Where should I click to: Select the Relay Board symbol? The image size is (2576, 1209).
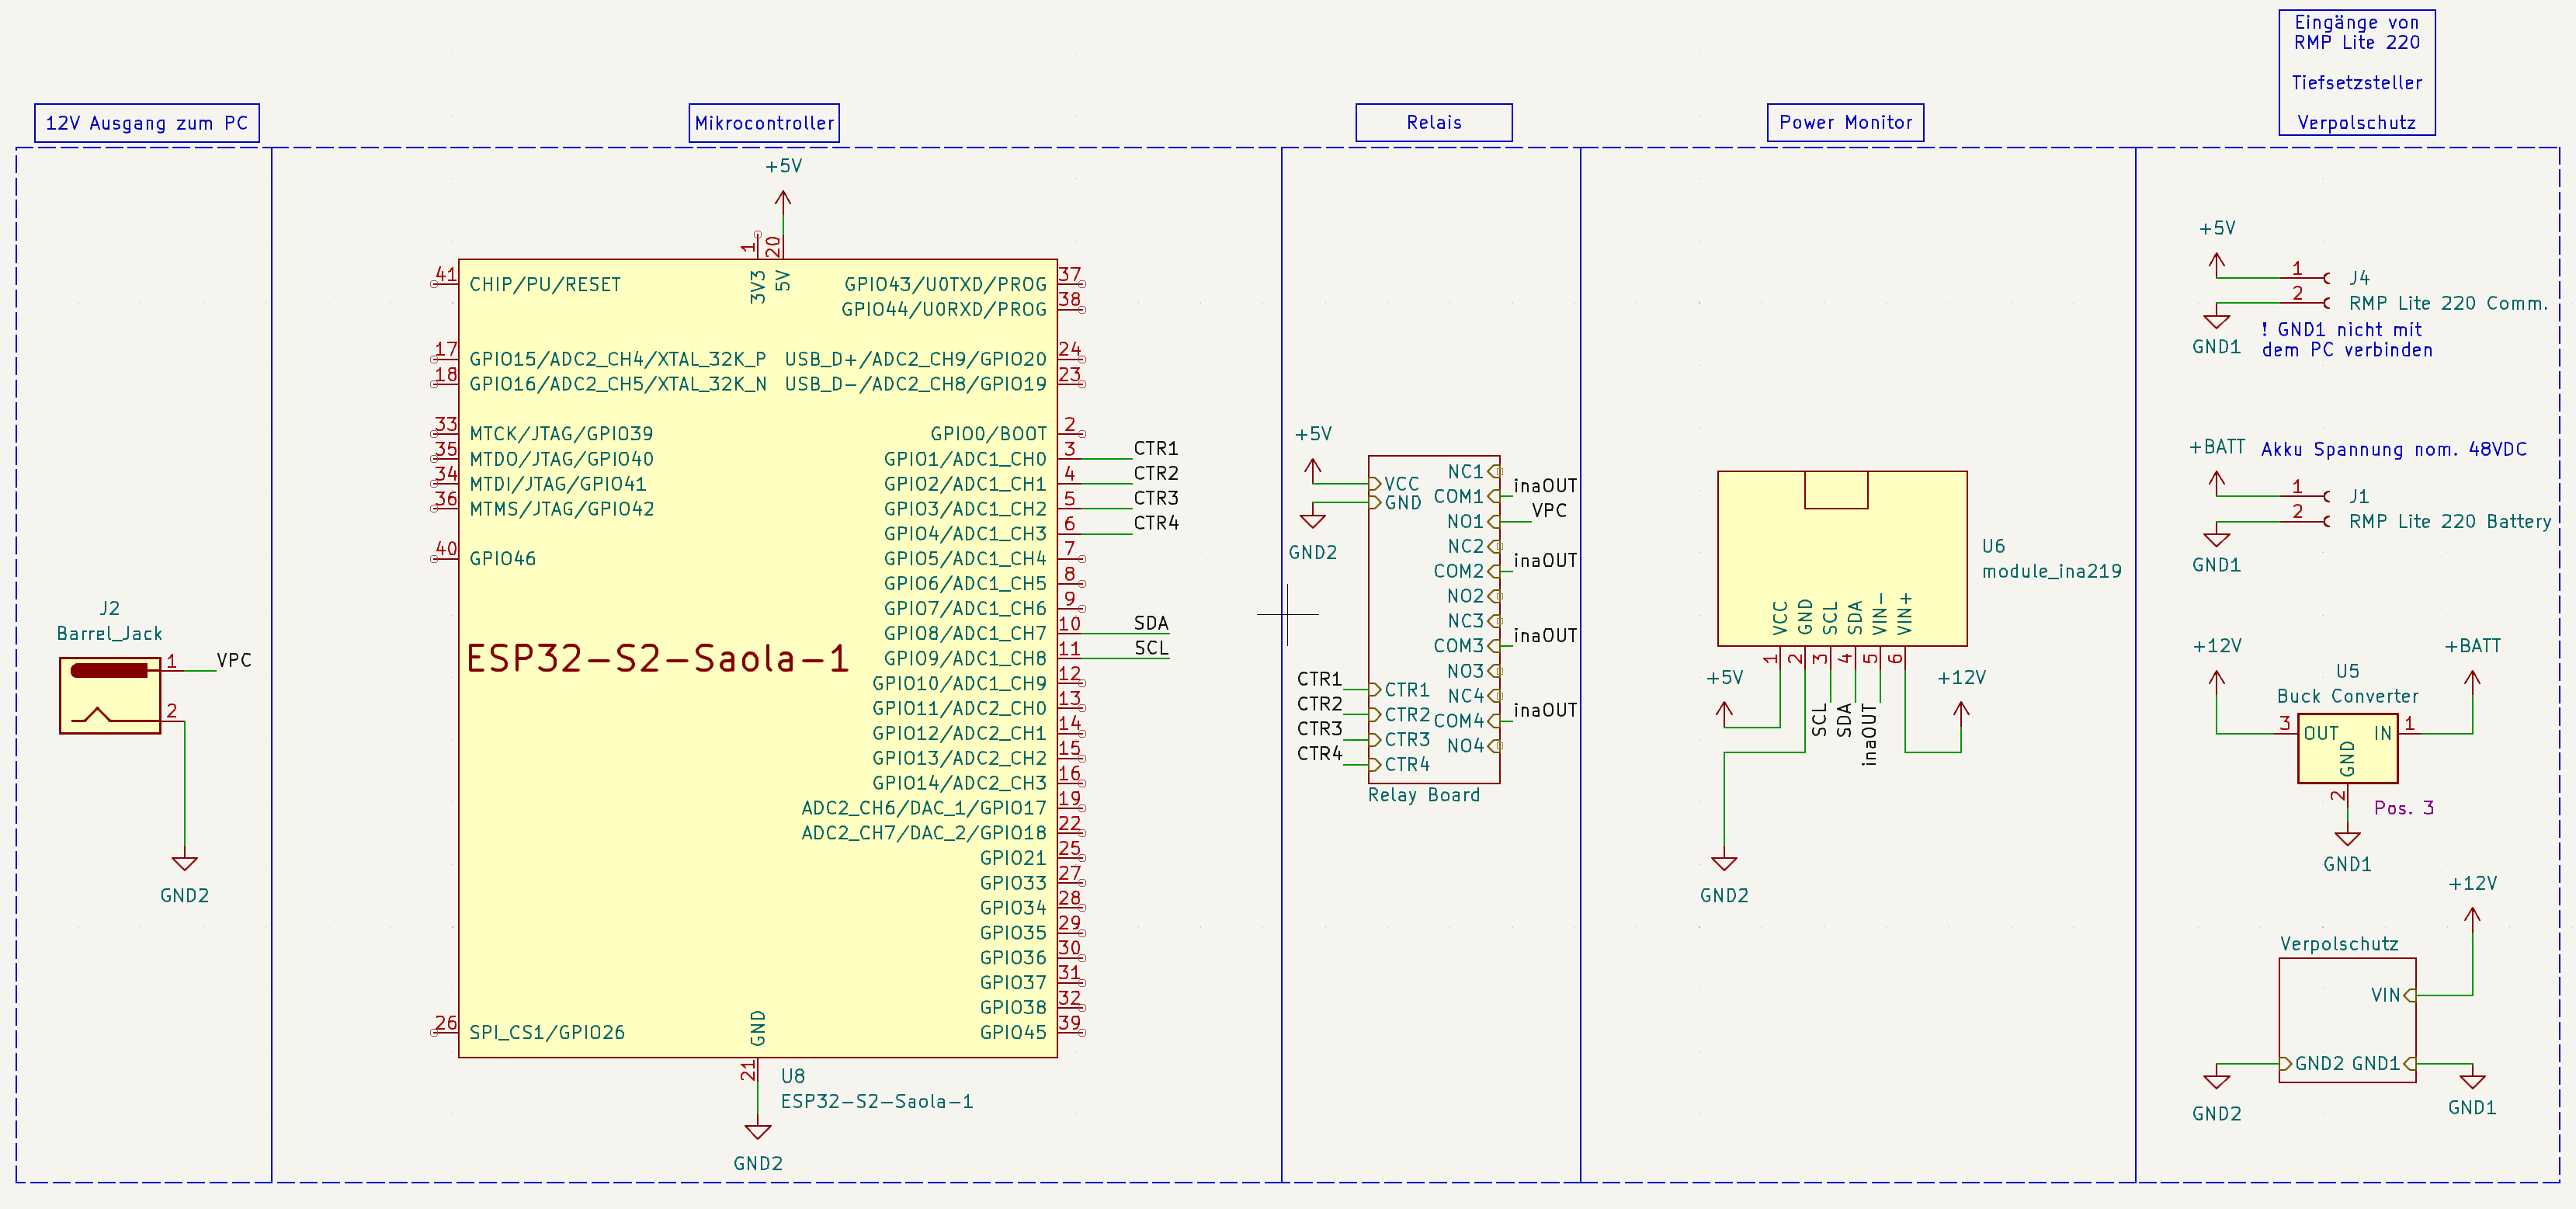(1433, 619)
